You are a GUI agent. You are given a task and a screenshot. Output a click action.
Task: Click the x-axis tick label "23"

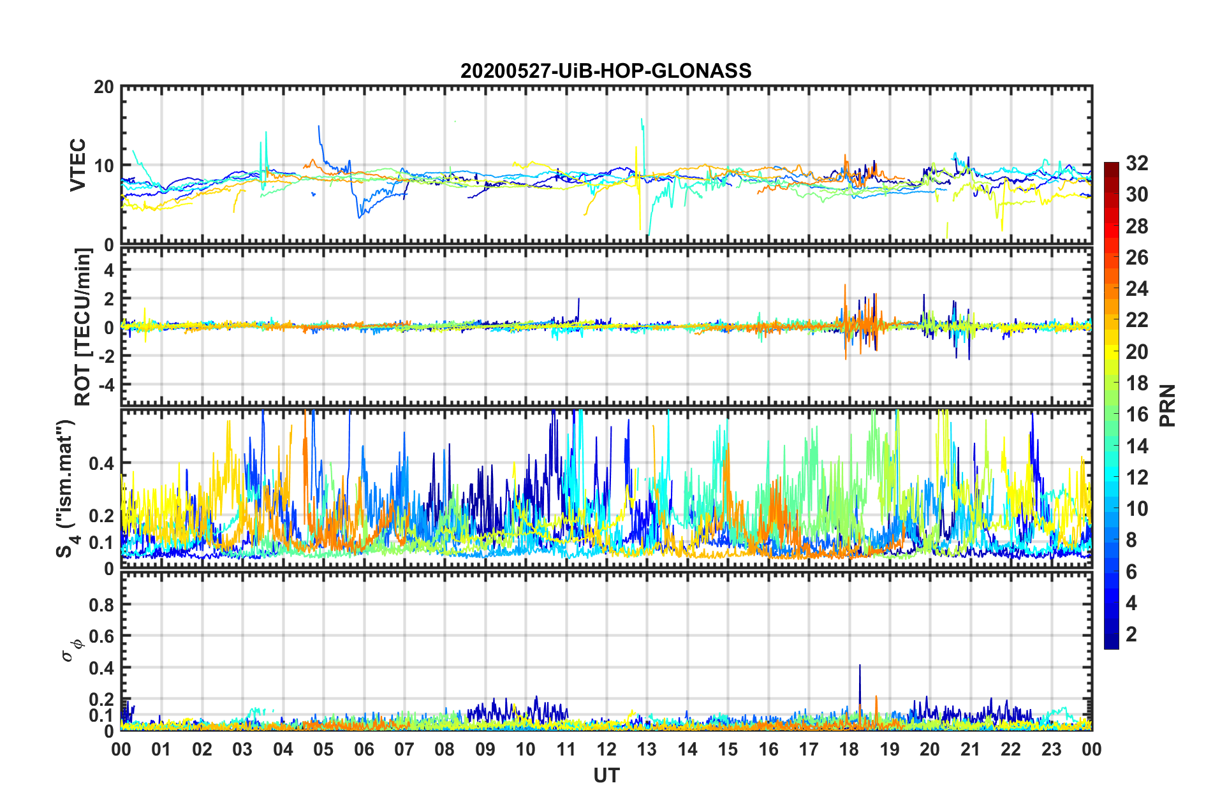point(1052,749)
